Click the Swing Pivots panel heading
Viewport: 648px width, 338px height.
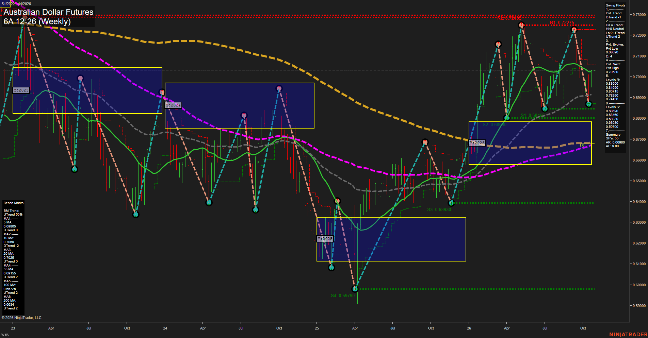[x=615, y=5]
